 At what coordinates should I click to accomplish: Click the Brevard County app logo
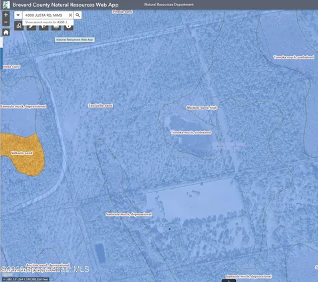coord(6,5)
